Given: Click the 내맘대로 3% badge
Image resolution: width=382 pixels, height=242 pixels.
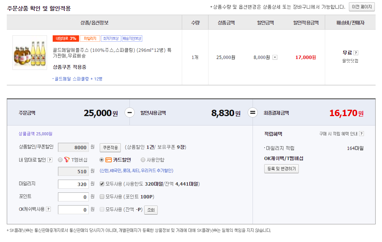Looking at the screenshot, I should tap(65, 38).
